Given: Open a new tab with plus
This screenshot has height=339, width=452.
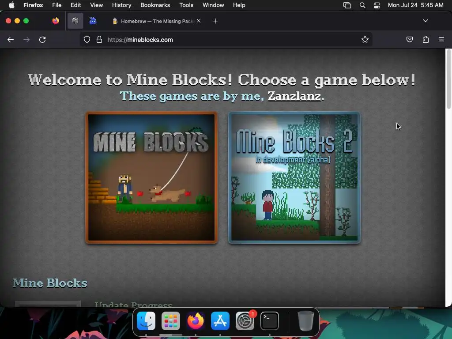Looking at the screenshot, I should [215, 21].
